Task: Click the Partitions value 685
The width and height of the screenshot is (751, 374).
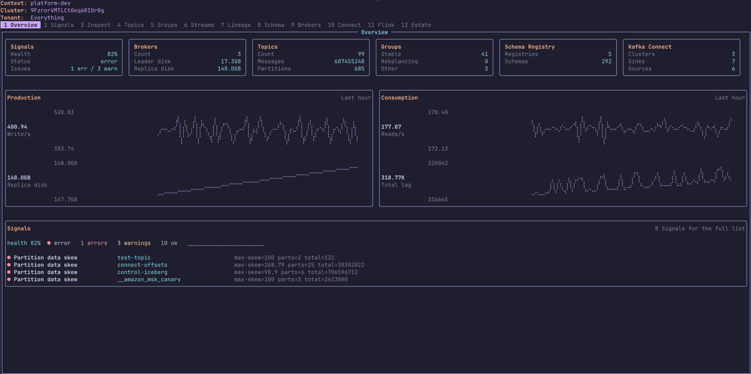Action: click(x=360, y=69)
